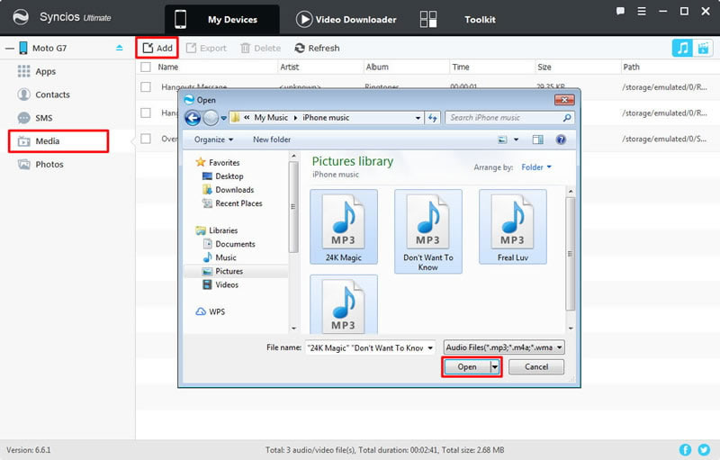Expand the address bar path dropdown
Screen dimensions: 720x460
coord(418,118)
